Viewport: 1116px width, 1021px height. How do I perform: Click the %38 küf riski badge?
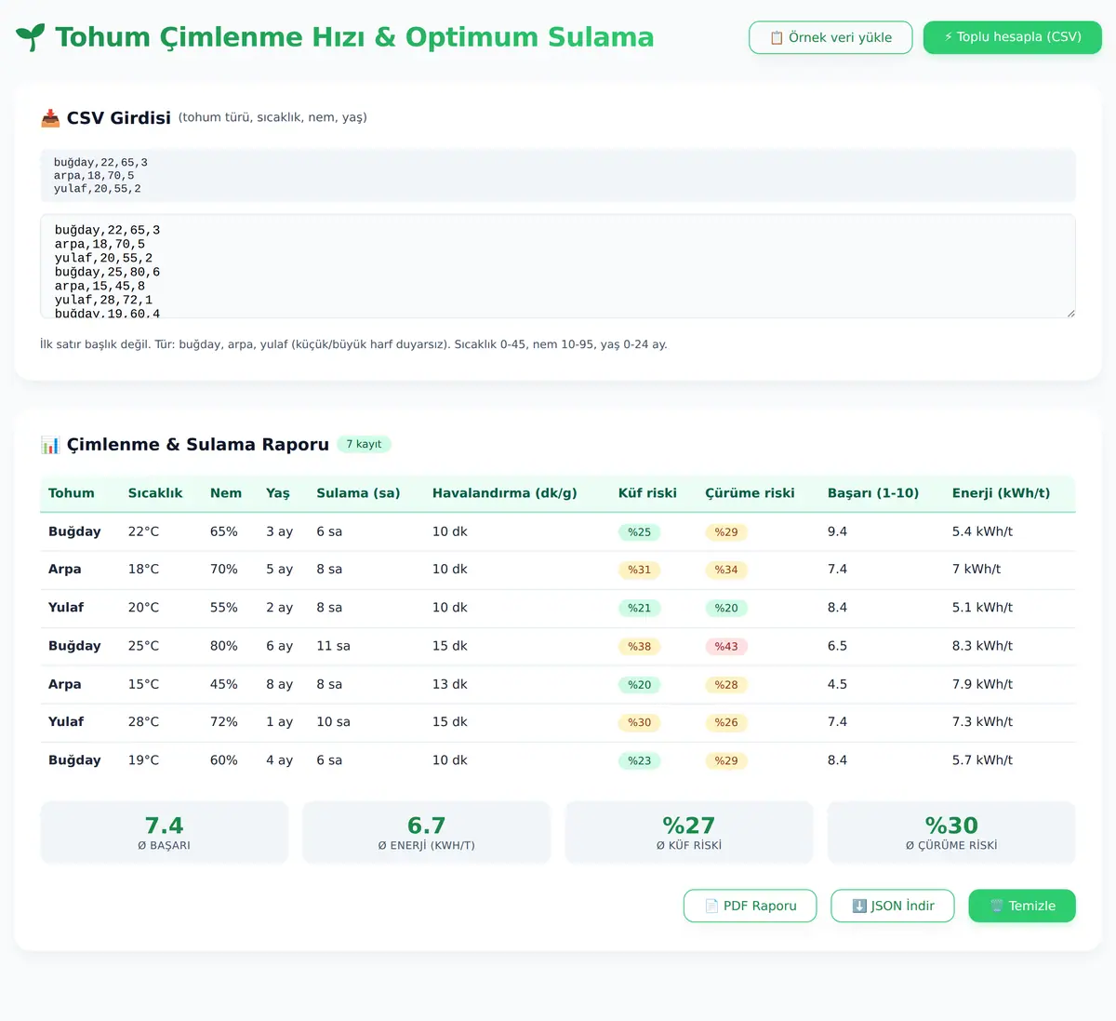[x=640, y=647]
